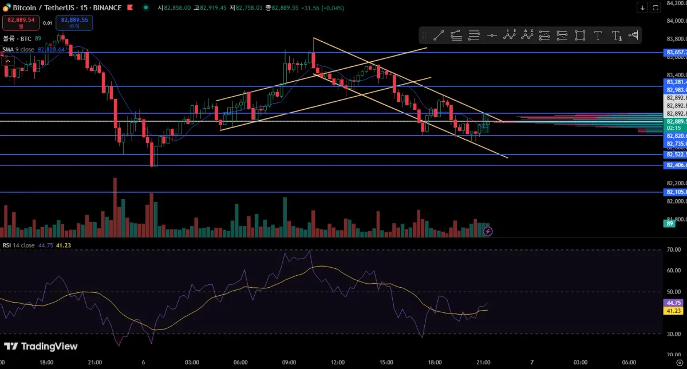This screenshot has height=369, width=687.
Task: Click the red sell button 82,889.54
Action: tap(21, 23)
